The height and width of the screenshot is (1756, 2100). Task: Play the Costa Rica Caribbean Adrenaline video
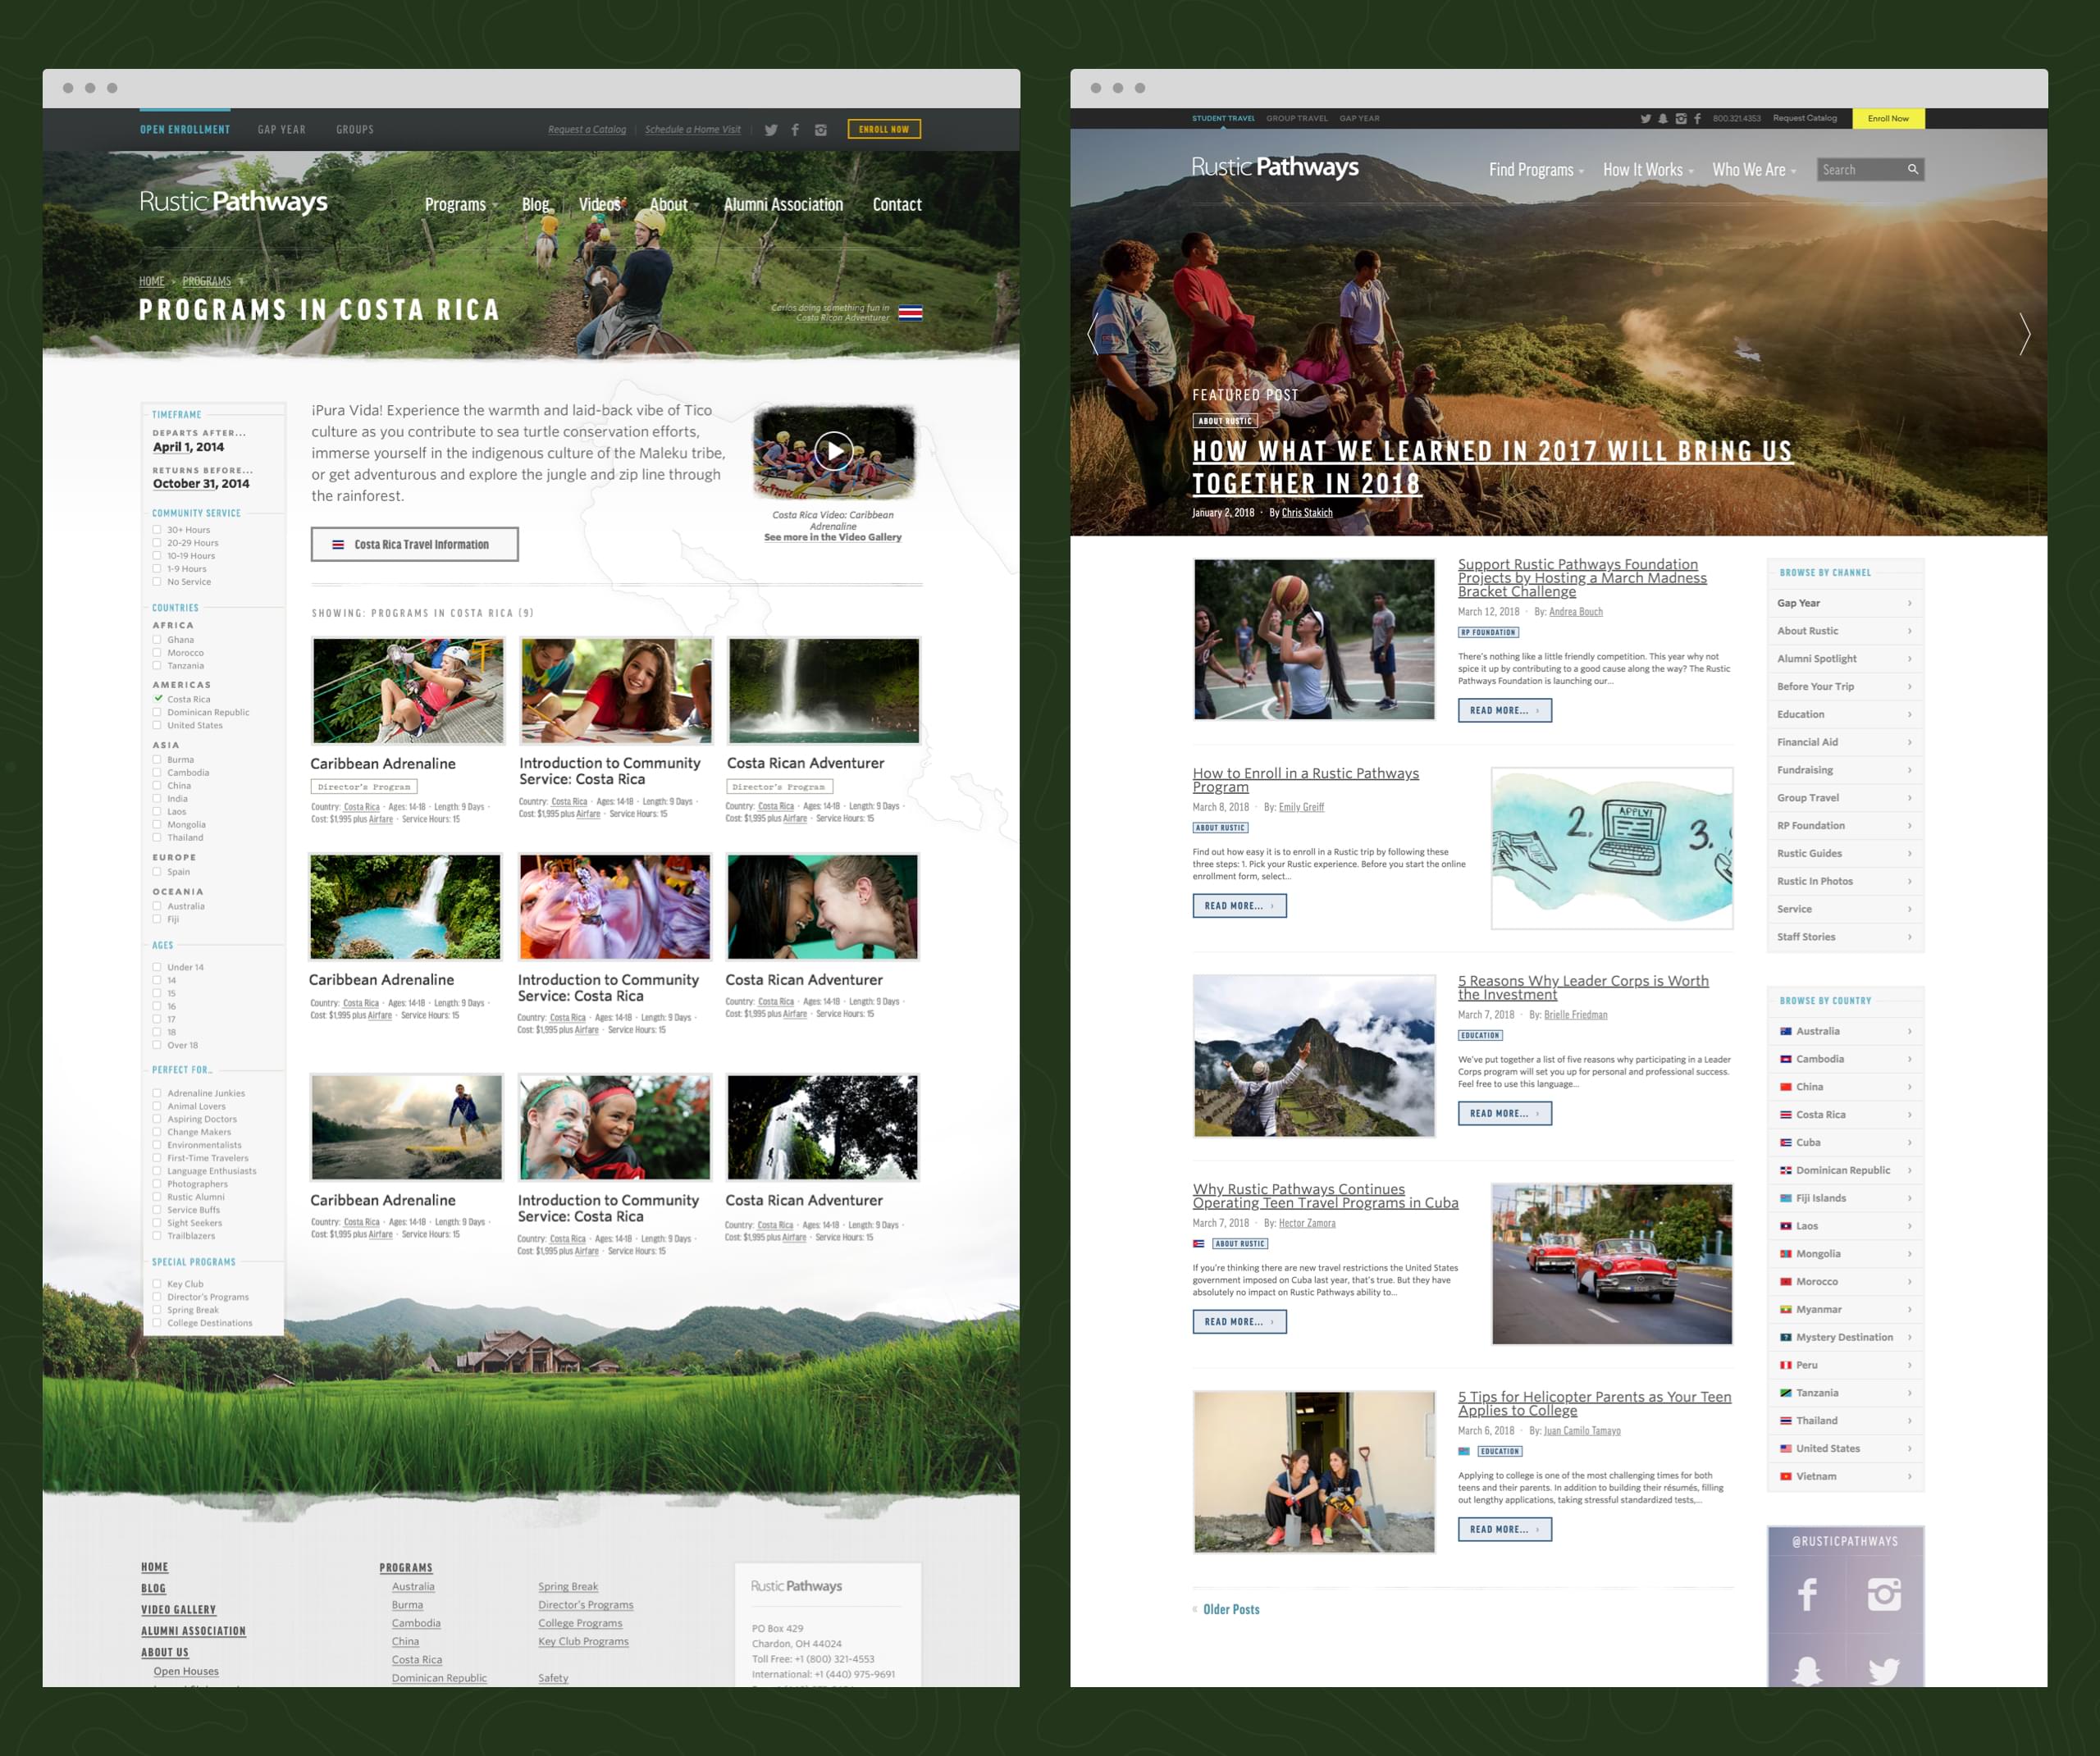coord(834,452)
